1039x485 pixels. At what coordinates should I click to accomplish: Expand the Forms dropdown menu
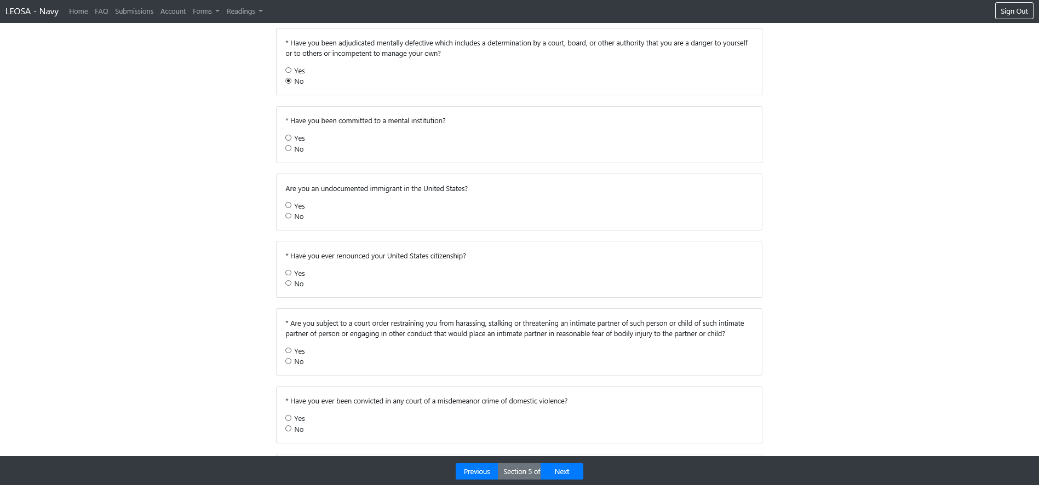coord(206,11)
